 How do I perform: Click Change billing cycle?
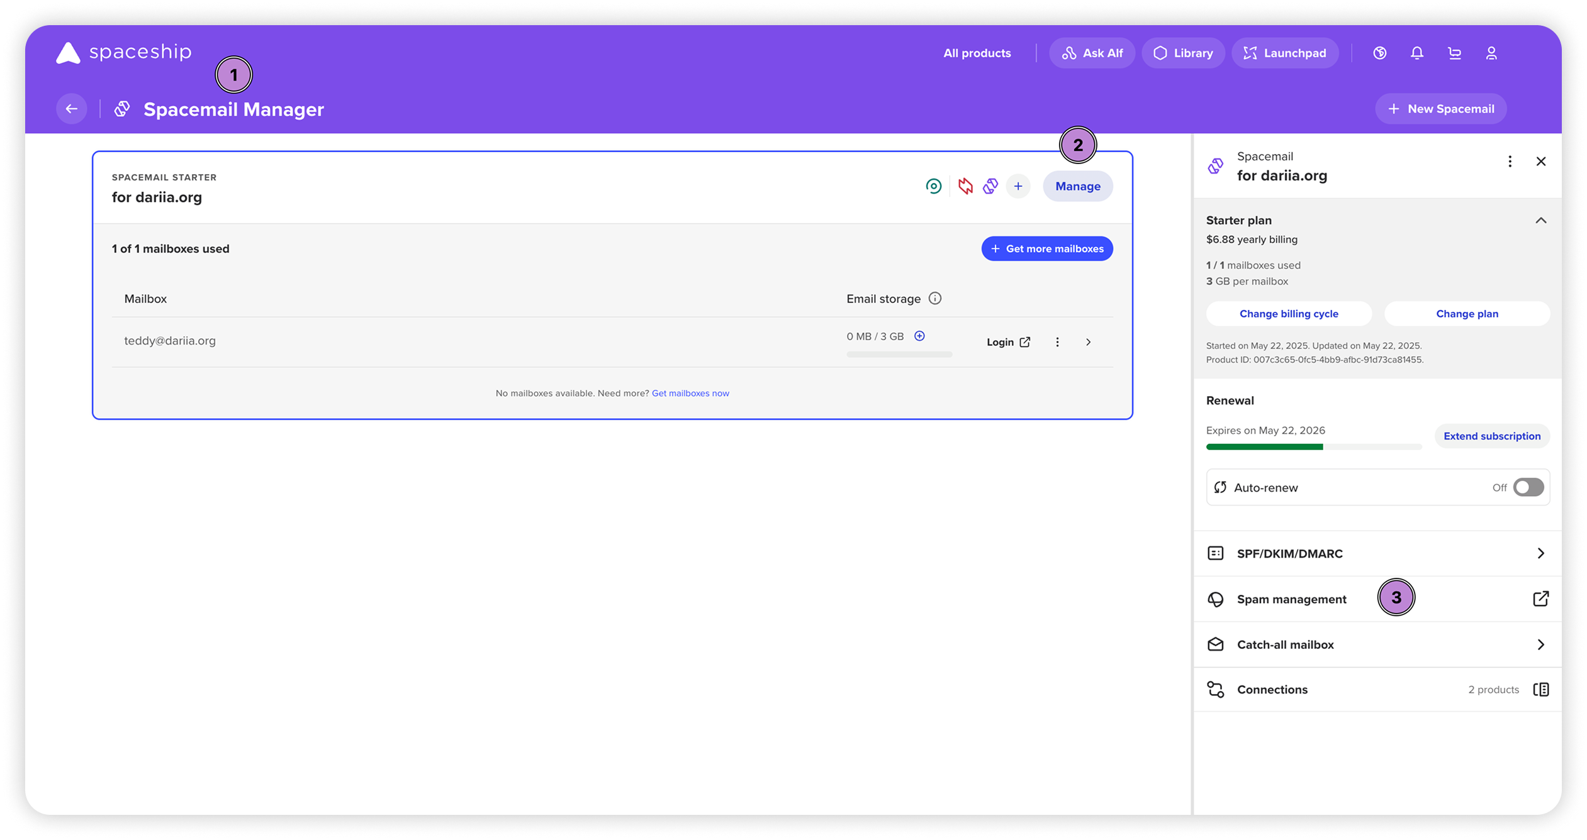[x=1289, y=313]
